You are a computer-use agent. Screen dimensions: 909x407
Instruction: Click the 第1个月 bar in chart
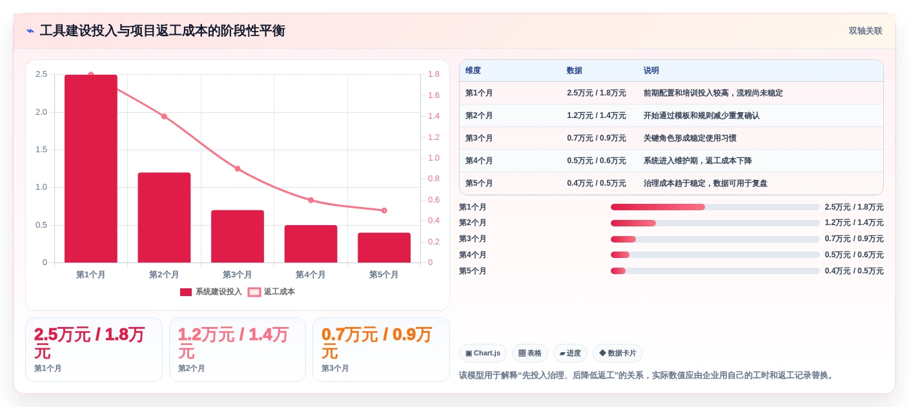(91, 168)
